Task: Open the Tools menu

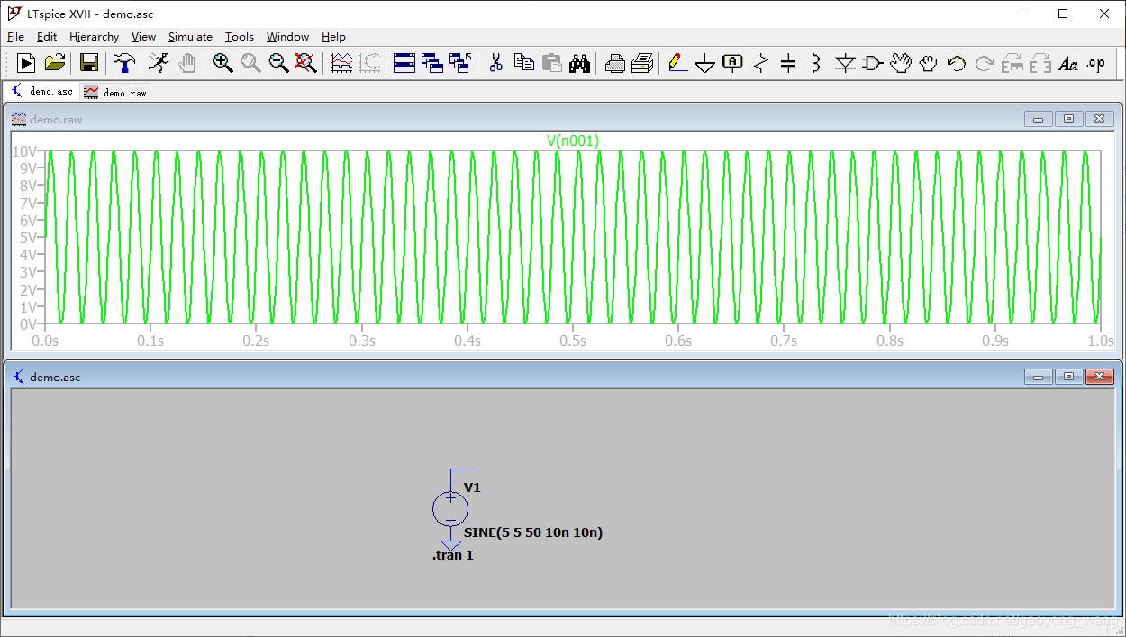Action: click(240, 37)
